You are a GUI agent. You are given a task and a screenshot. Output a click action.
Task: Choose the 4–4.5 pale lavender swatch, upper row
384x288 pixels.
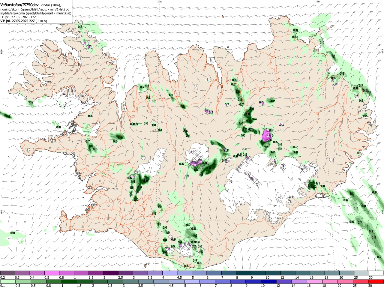(x=169, y=273)
